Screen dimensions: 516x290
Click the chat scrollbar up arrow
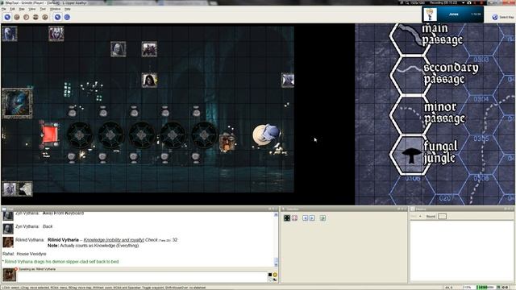276,215
